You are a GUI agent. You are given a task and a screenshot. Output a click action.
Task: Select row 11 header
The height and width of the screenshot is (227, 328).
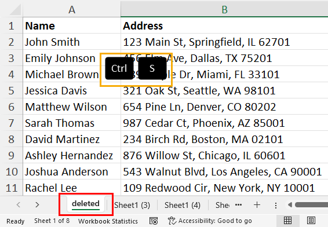click(x=11, y=188)
